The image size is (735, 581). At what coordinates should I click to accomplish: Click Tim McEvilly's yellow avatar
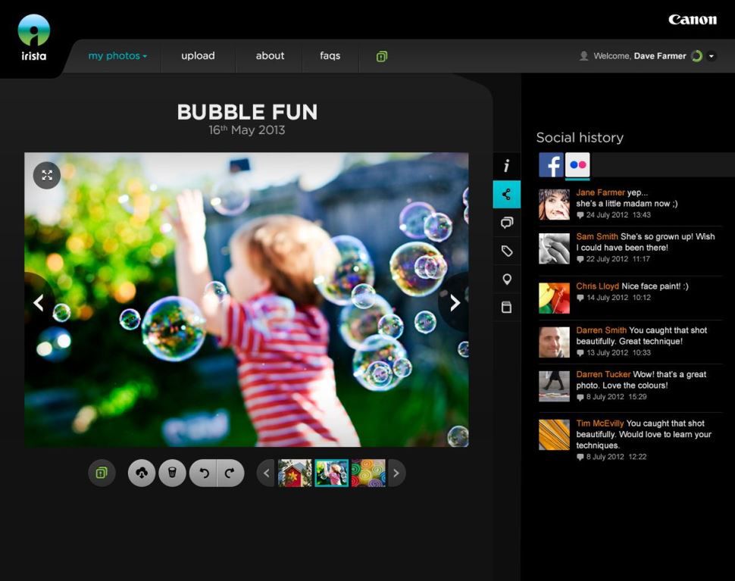pyautogui.click(x=554, y=435)
